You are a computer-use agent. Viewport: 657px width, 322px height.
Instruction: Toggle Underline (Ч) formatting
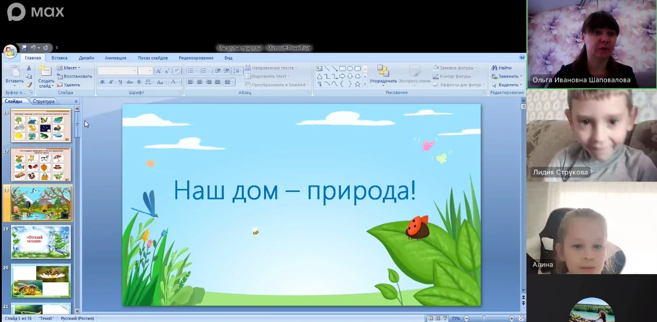click(120, 82)
